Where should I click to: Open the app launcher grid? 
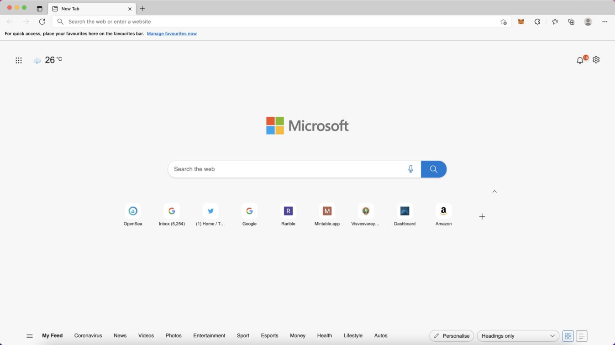pos(19,60)
